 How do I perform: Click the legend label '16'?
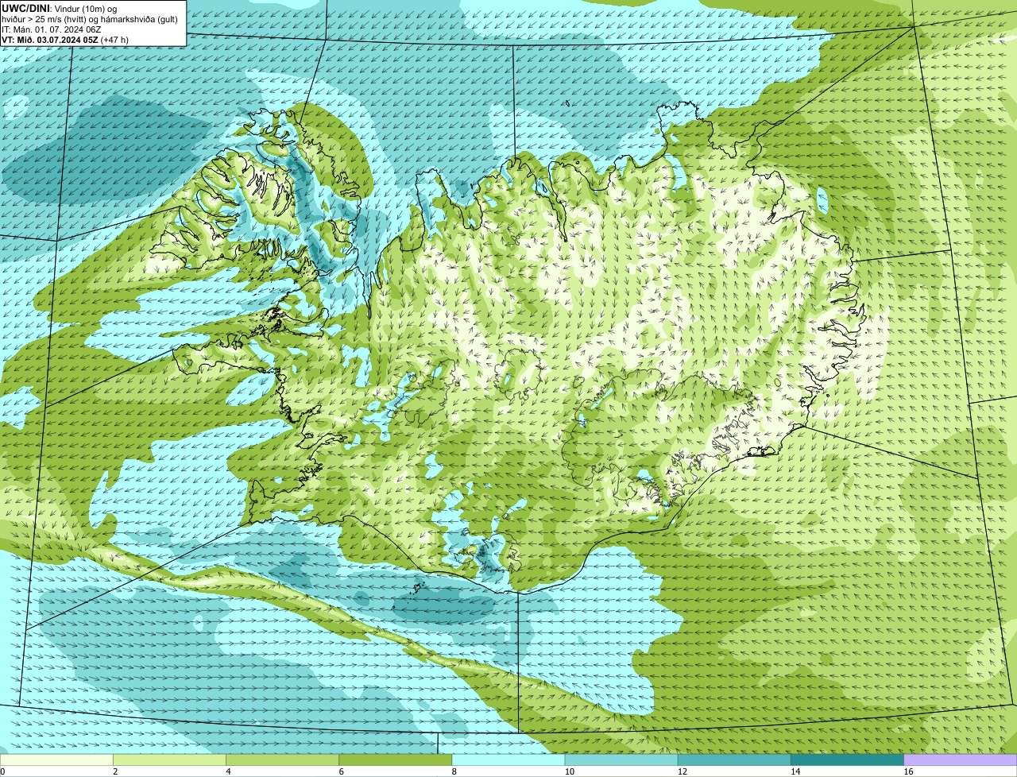point(908,771)
